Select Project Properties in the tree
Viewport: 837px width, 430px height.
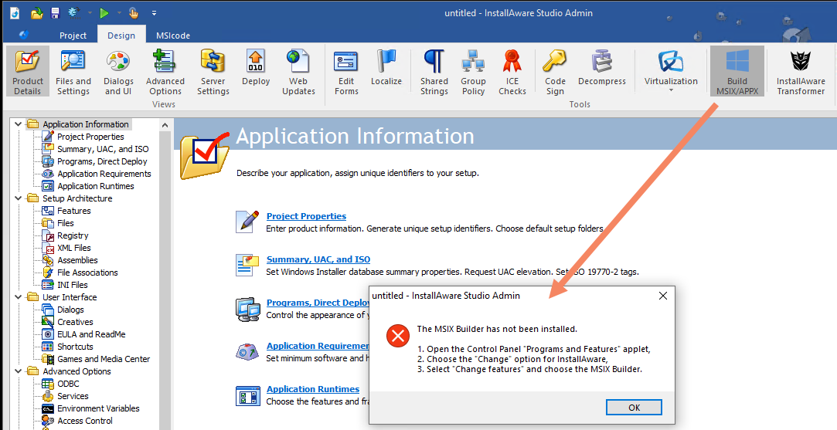tap(90, 137)
